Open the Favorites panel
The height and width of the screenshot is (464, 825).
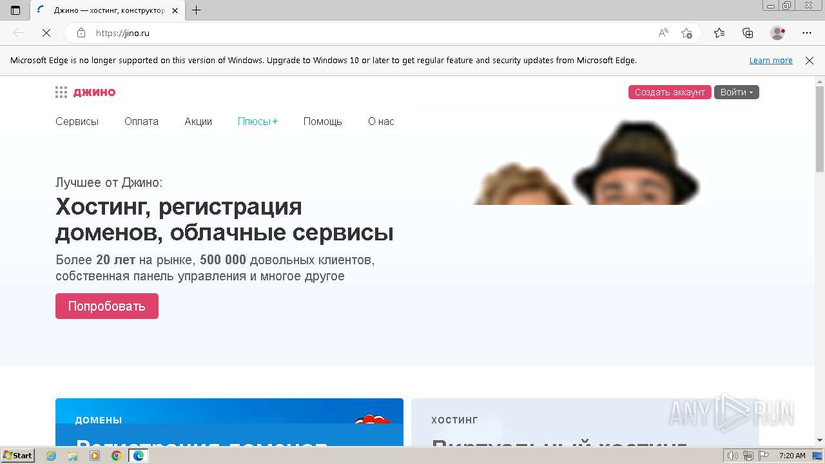(x=719, y=33)
